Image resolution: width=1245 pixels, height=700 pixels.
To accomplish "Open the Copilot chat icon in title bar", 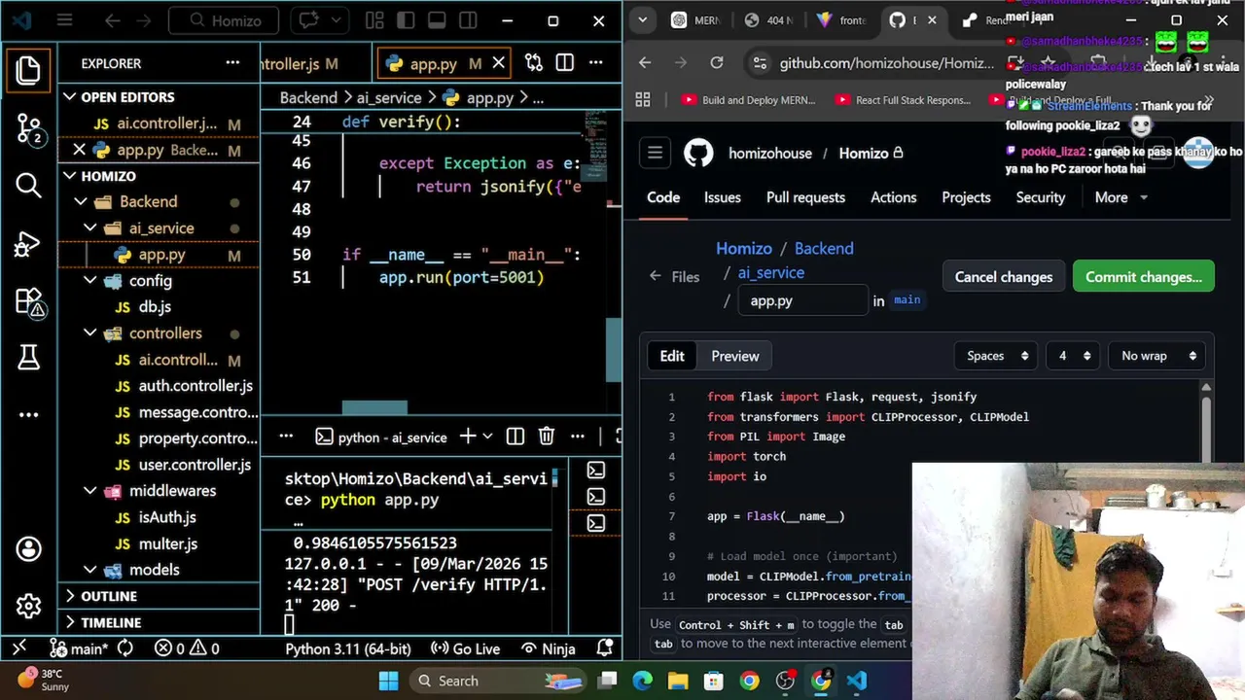I will click(x=308, y=20).
